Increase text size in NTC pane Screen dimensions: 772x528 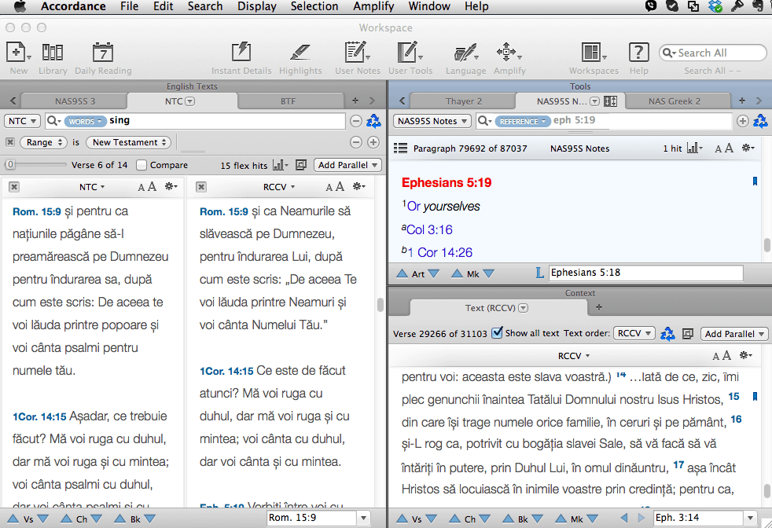tap(153, 186)
